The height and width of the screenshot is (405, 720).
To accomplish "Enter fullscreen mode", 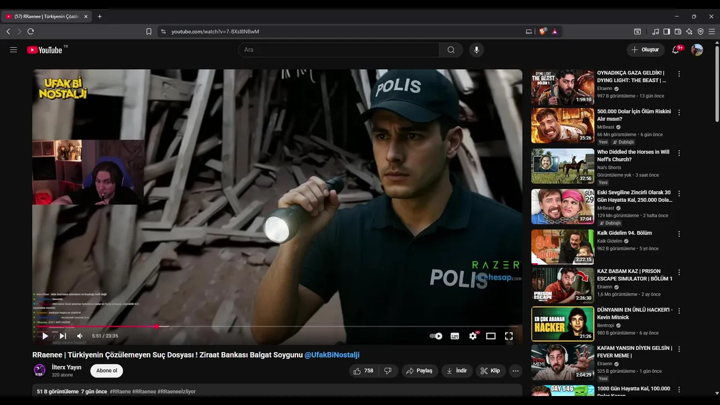I will tap(508, 336).
